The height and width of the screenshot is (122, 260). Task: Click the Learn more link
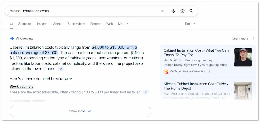point(240,38)
